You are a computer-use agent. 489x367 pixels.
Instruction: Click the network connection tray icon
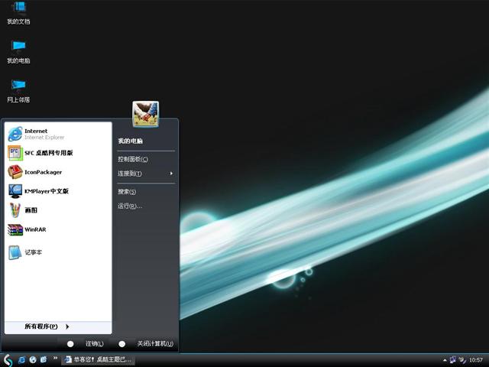pyautogui.click(x=453, y=360)
